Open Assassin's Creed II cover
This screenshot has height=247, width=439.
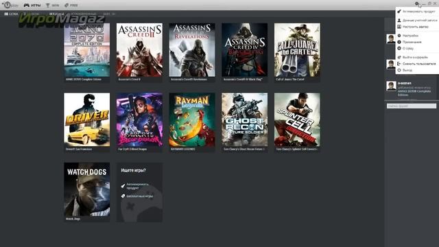[x=139, y=50]
